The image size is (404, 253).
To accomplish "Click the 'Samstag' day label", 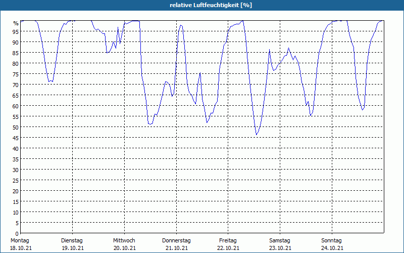I will (280, 241).
